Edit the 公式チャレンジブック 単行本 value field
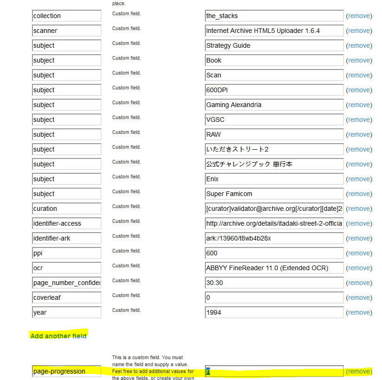Image resolution: width=382 pixels, height=380 pixels. (x=274, y=164)
